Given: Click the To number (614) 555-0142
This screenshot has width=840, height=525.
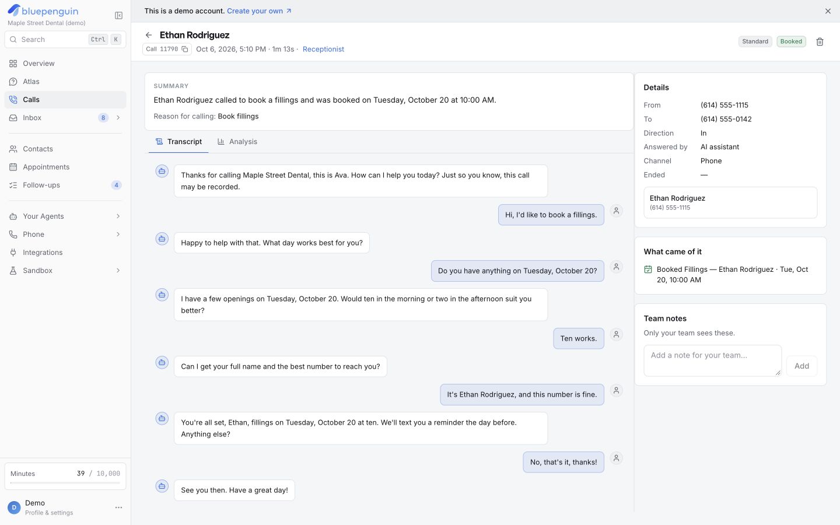Looking at the screenshot, I should [x=726, y=120].
